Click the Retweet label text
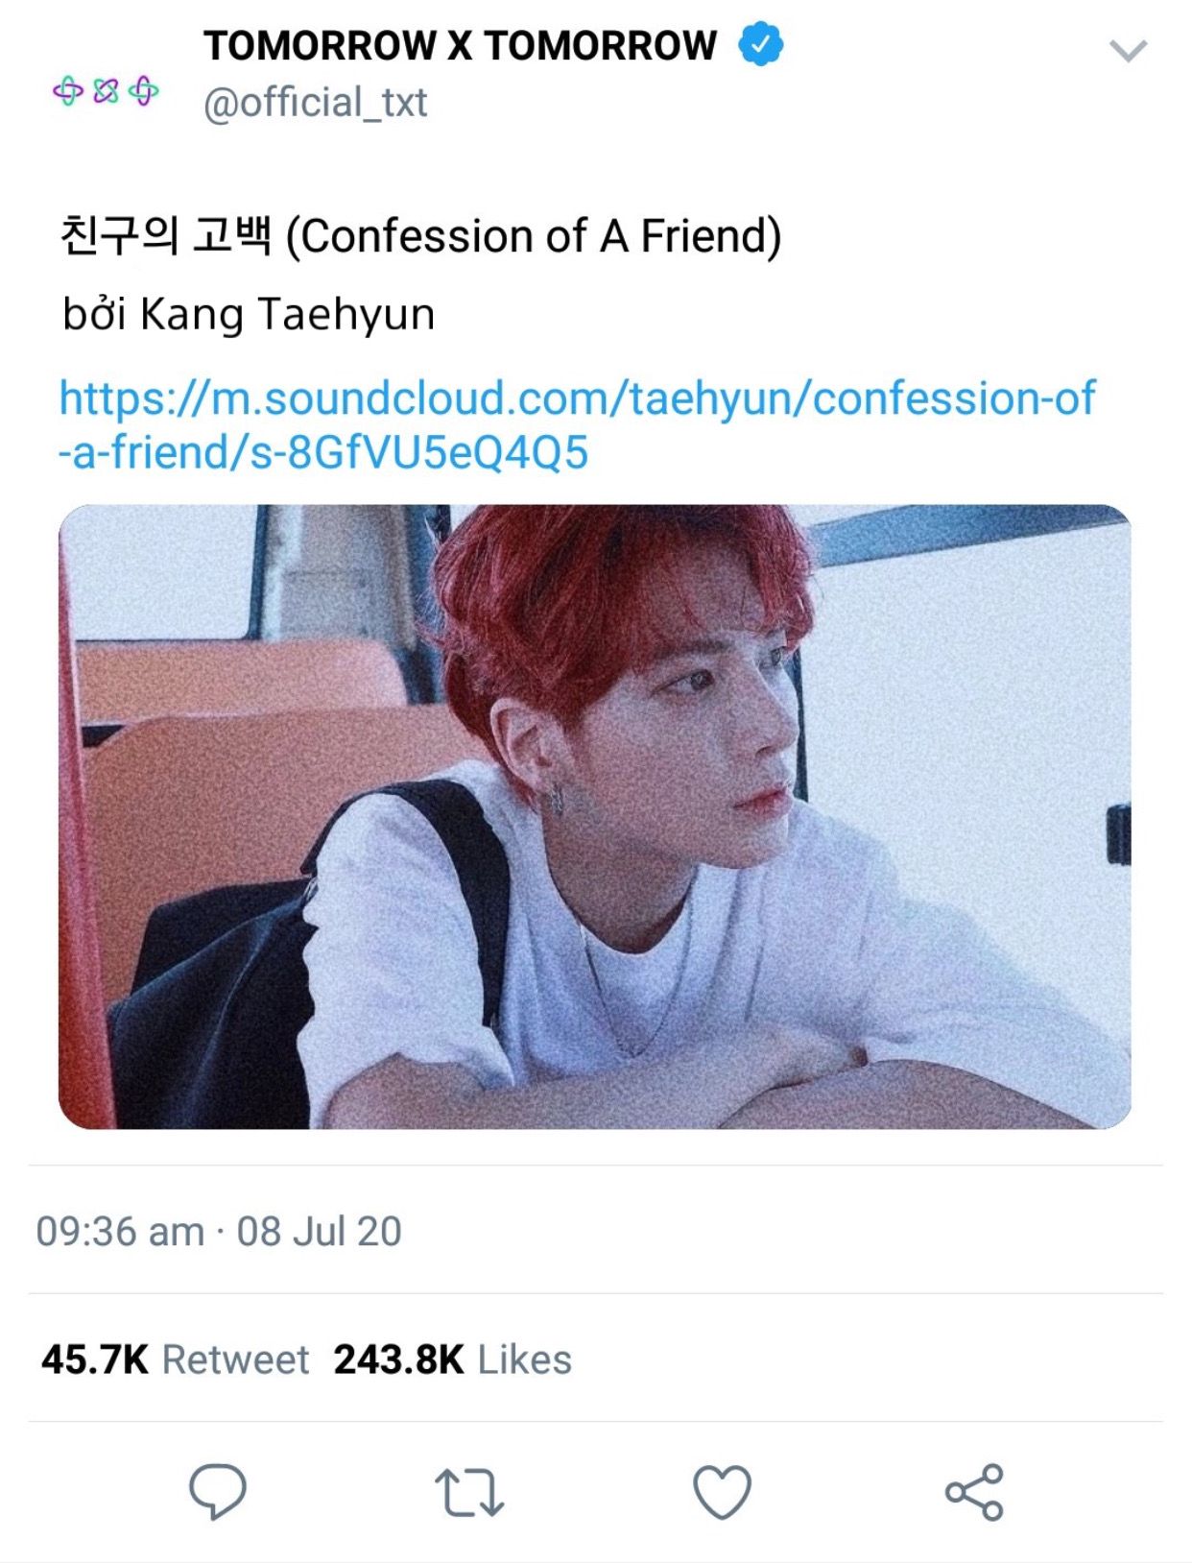 point(235,1359)
